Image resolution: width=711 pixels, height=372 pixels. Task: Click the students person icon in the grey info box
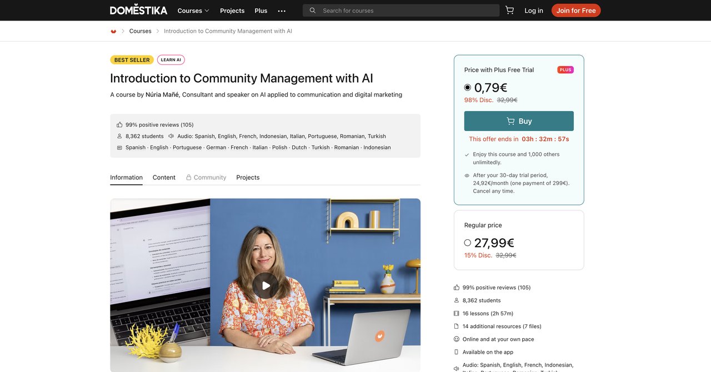119,136
